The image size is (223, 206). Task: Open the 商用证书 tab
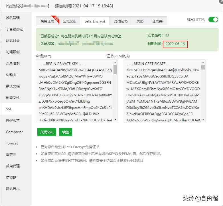(x=47, y=21)
